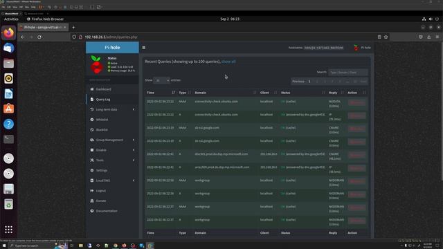This screenshot has width=443, height=249.
Task: Open Ubuntu Software in dock
Action: click(8, 109)
